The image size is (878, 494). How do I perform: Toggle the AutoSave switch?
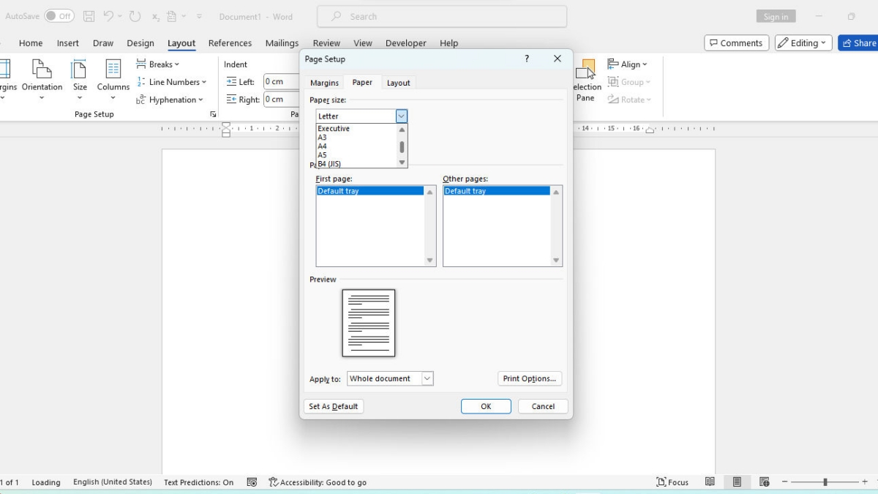pos(59,16)
